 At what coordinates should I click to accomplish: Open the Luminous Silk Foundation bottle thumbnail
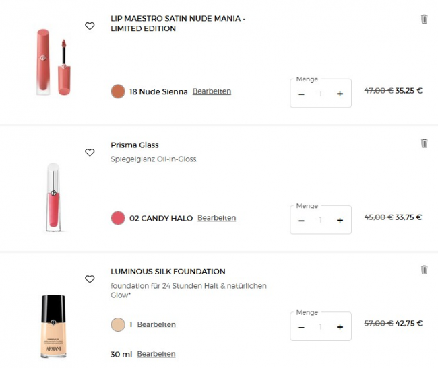53,326
